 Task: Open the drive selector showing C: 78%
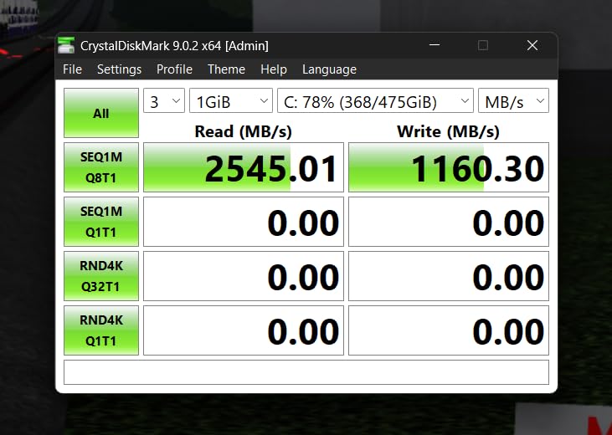[x=375, y=100]
